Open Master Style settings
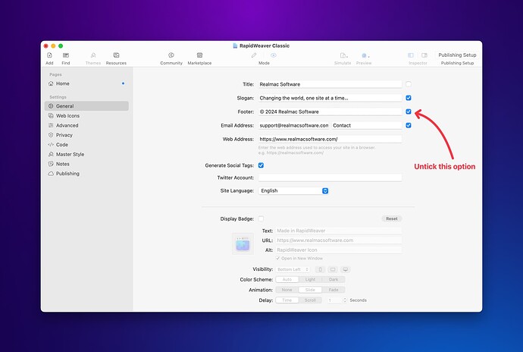523x352 pixels. click(86, 154)
